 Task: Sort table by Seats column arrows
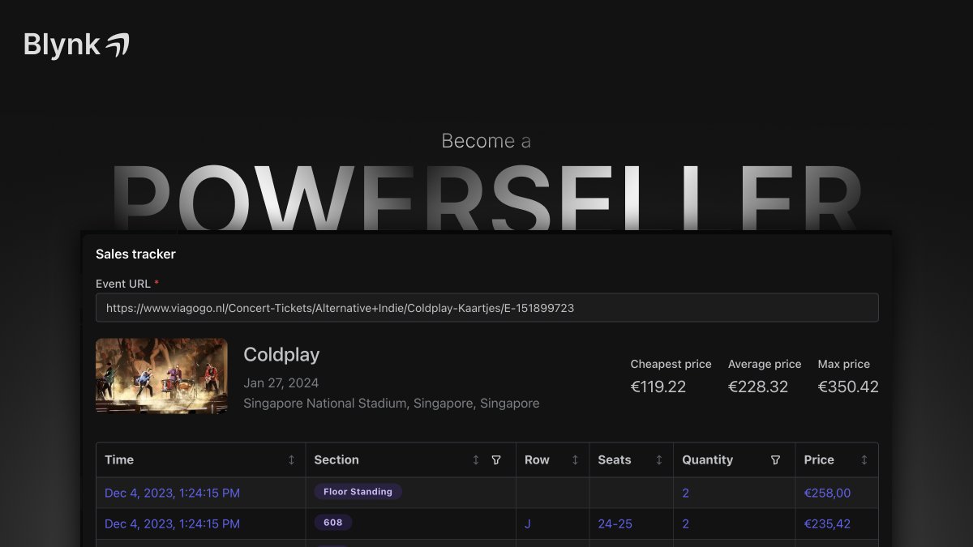(659, 459)
